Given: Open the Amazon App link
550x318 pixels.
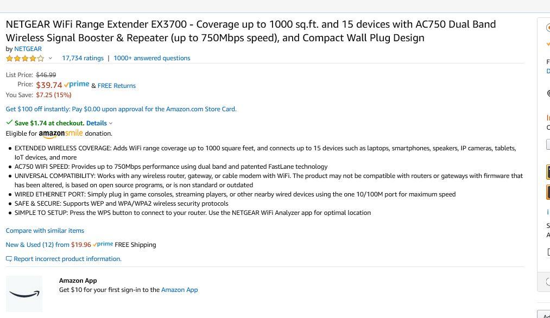Looking at the screenshot, I should (179, 290).
